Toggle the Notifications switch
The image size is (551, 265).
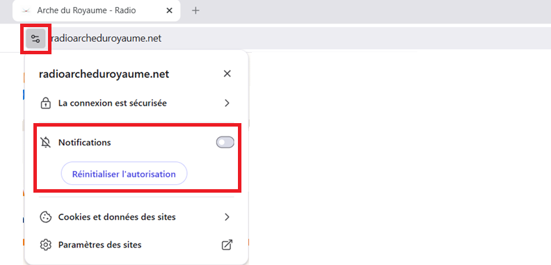point(225,143)
